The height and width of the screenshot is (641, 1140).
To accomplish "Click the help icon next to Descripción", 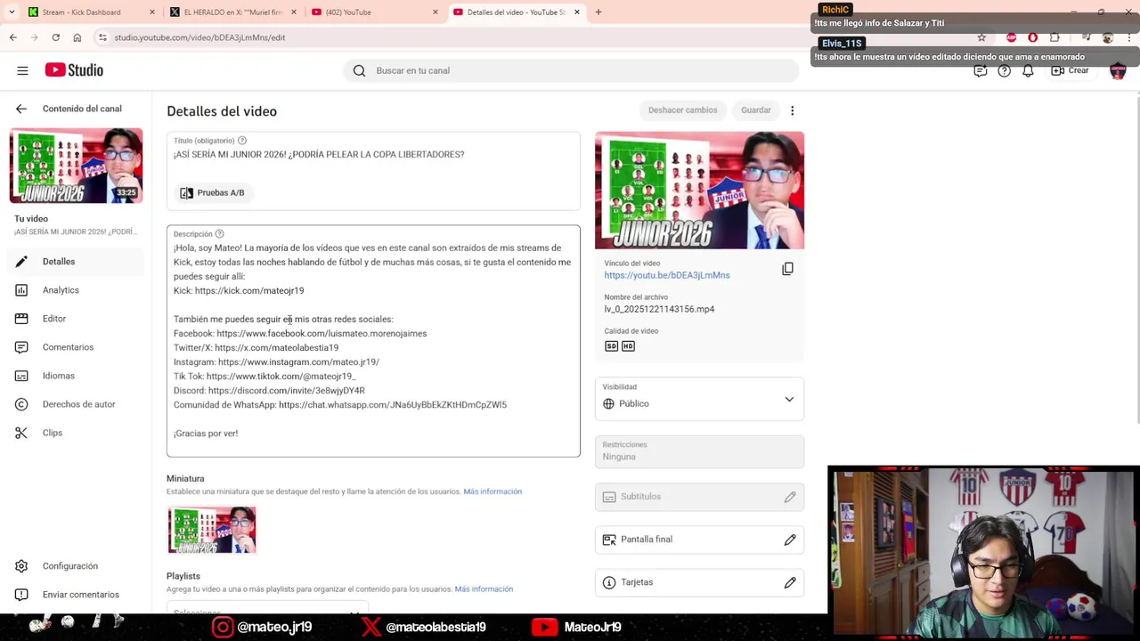I will [x=219, y=234].
